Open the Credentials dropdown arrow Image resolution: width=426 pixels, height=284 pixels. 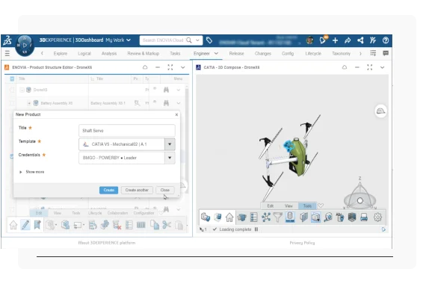point(170,158)
